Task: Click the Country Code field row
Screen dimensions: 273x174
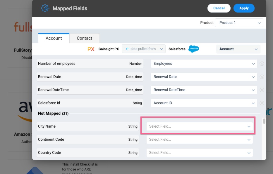Action: [88, 153]
